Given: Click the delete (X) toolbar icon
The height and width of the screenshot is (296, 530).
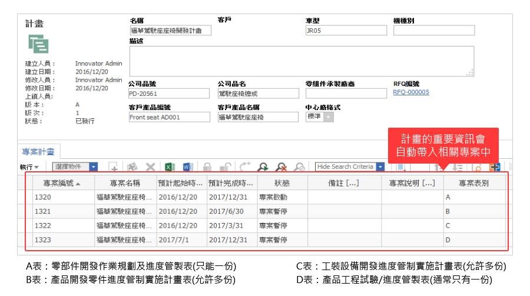Looking at the screenshot, I should pos(151,167).
